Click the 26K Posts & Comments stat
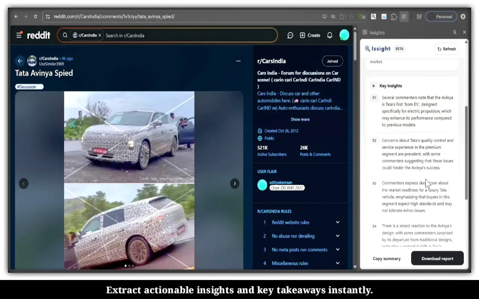This screenshot has width=479, height=299. click(x=315, y=151)
